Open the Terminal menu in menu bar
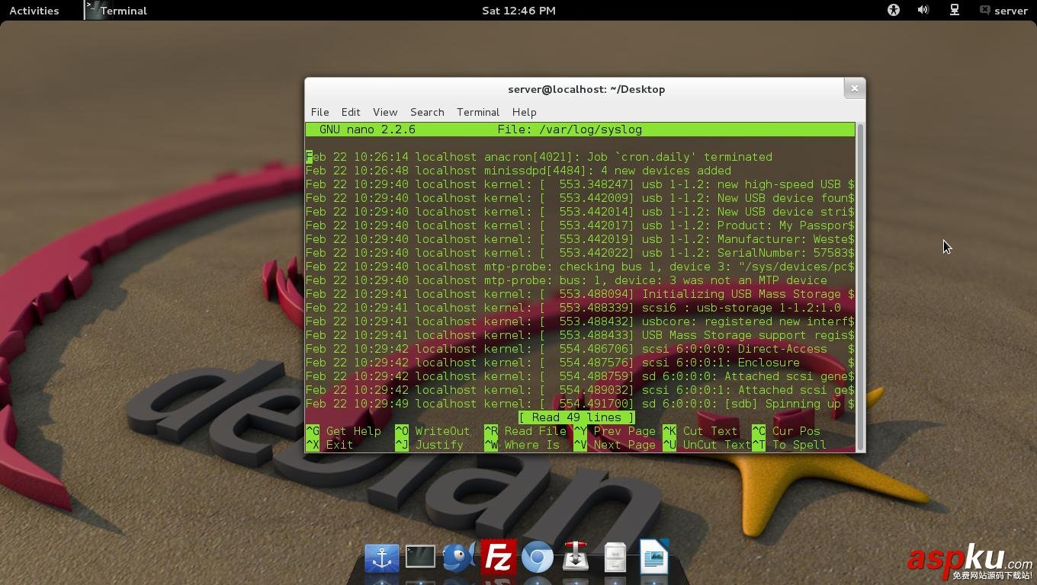Screen dimensions: 1037x585 (x=478, y=112)
